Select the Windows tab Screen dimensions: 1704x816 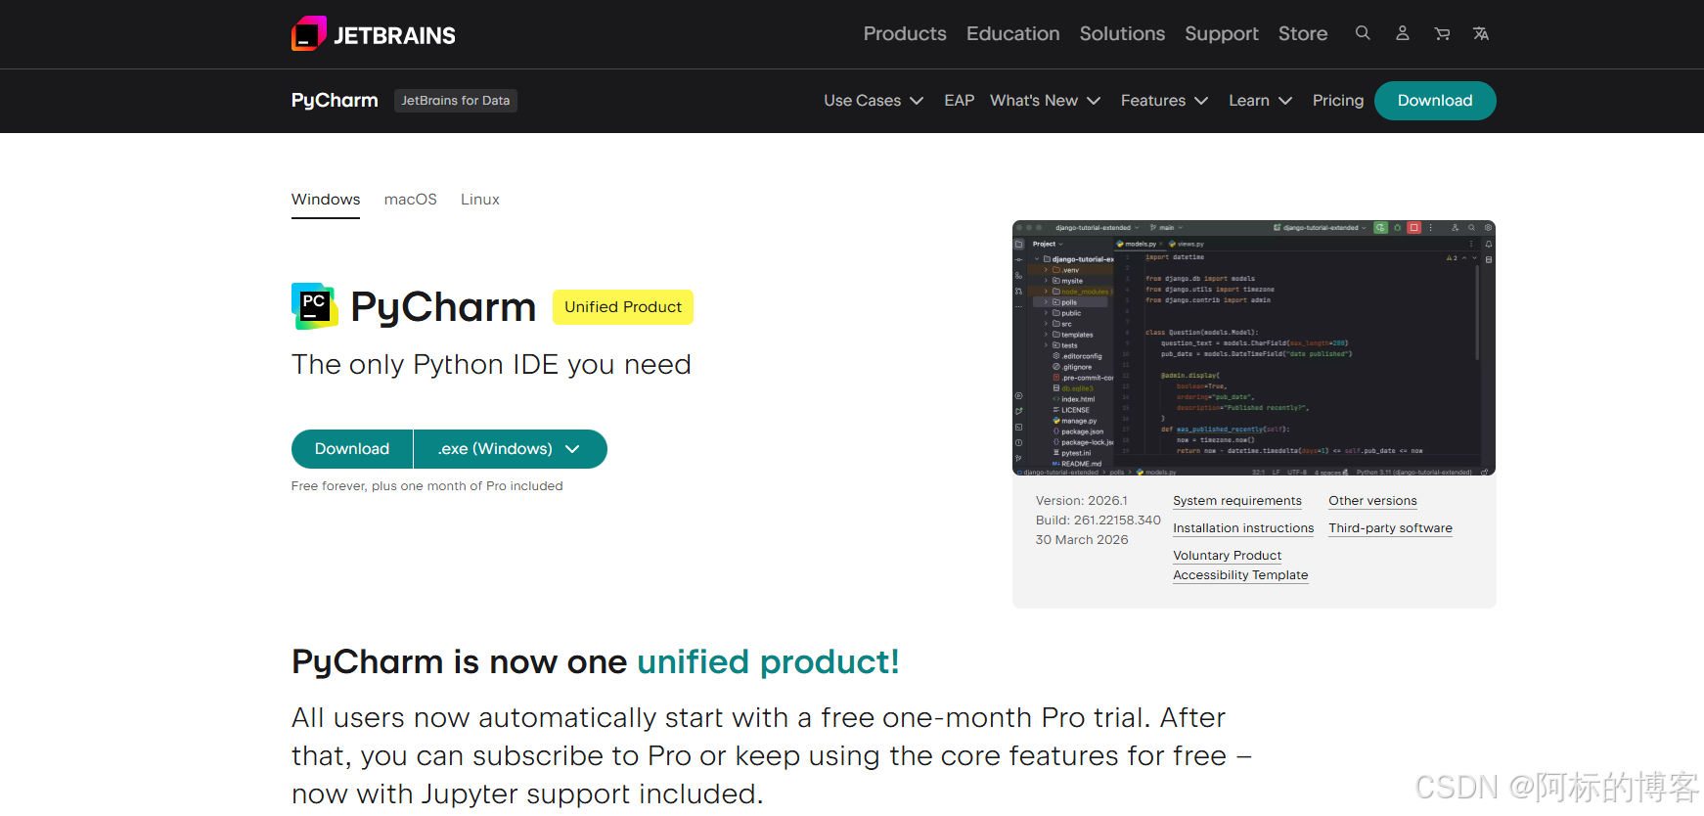(x=326, y=200)
